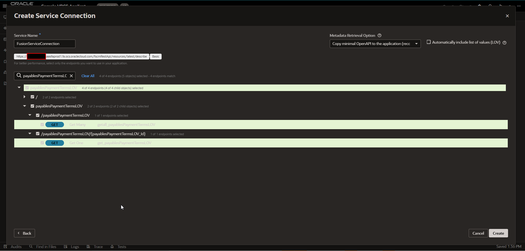Screen dimensions: 525x251
Task: Collapse the {payablesPaymentTermsLOV_Id} path node
Action: (x=30, y=134)
